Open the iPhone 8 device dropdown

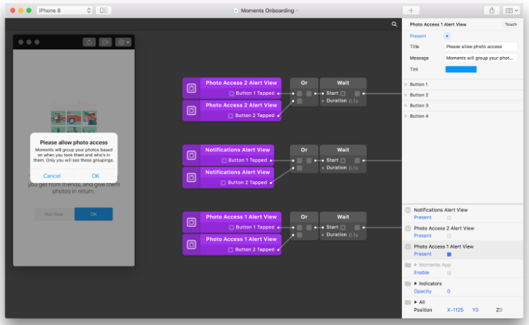tap(64, 11)
